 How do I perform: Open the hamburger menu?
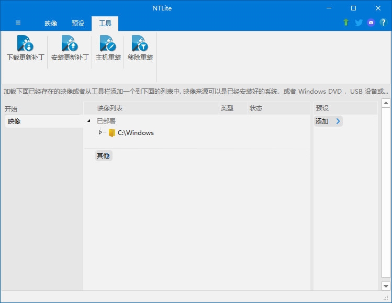[18, 23]
